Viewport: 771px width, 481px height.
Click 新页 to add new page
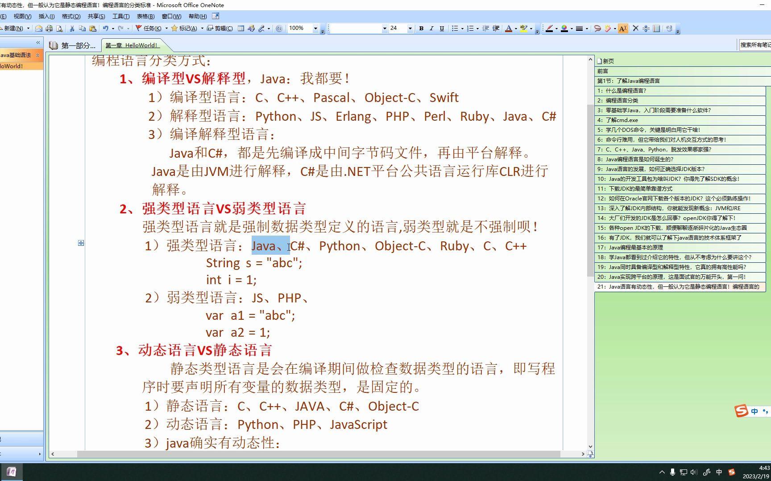(605, 61)
